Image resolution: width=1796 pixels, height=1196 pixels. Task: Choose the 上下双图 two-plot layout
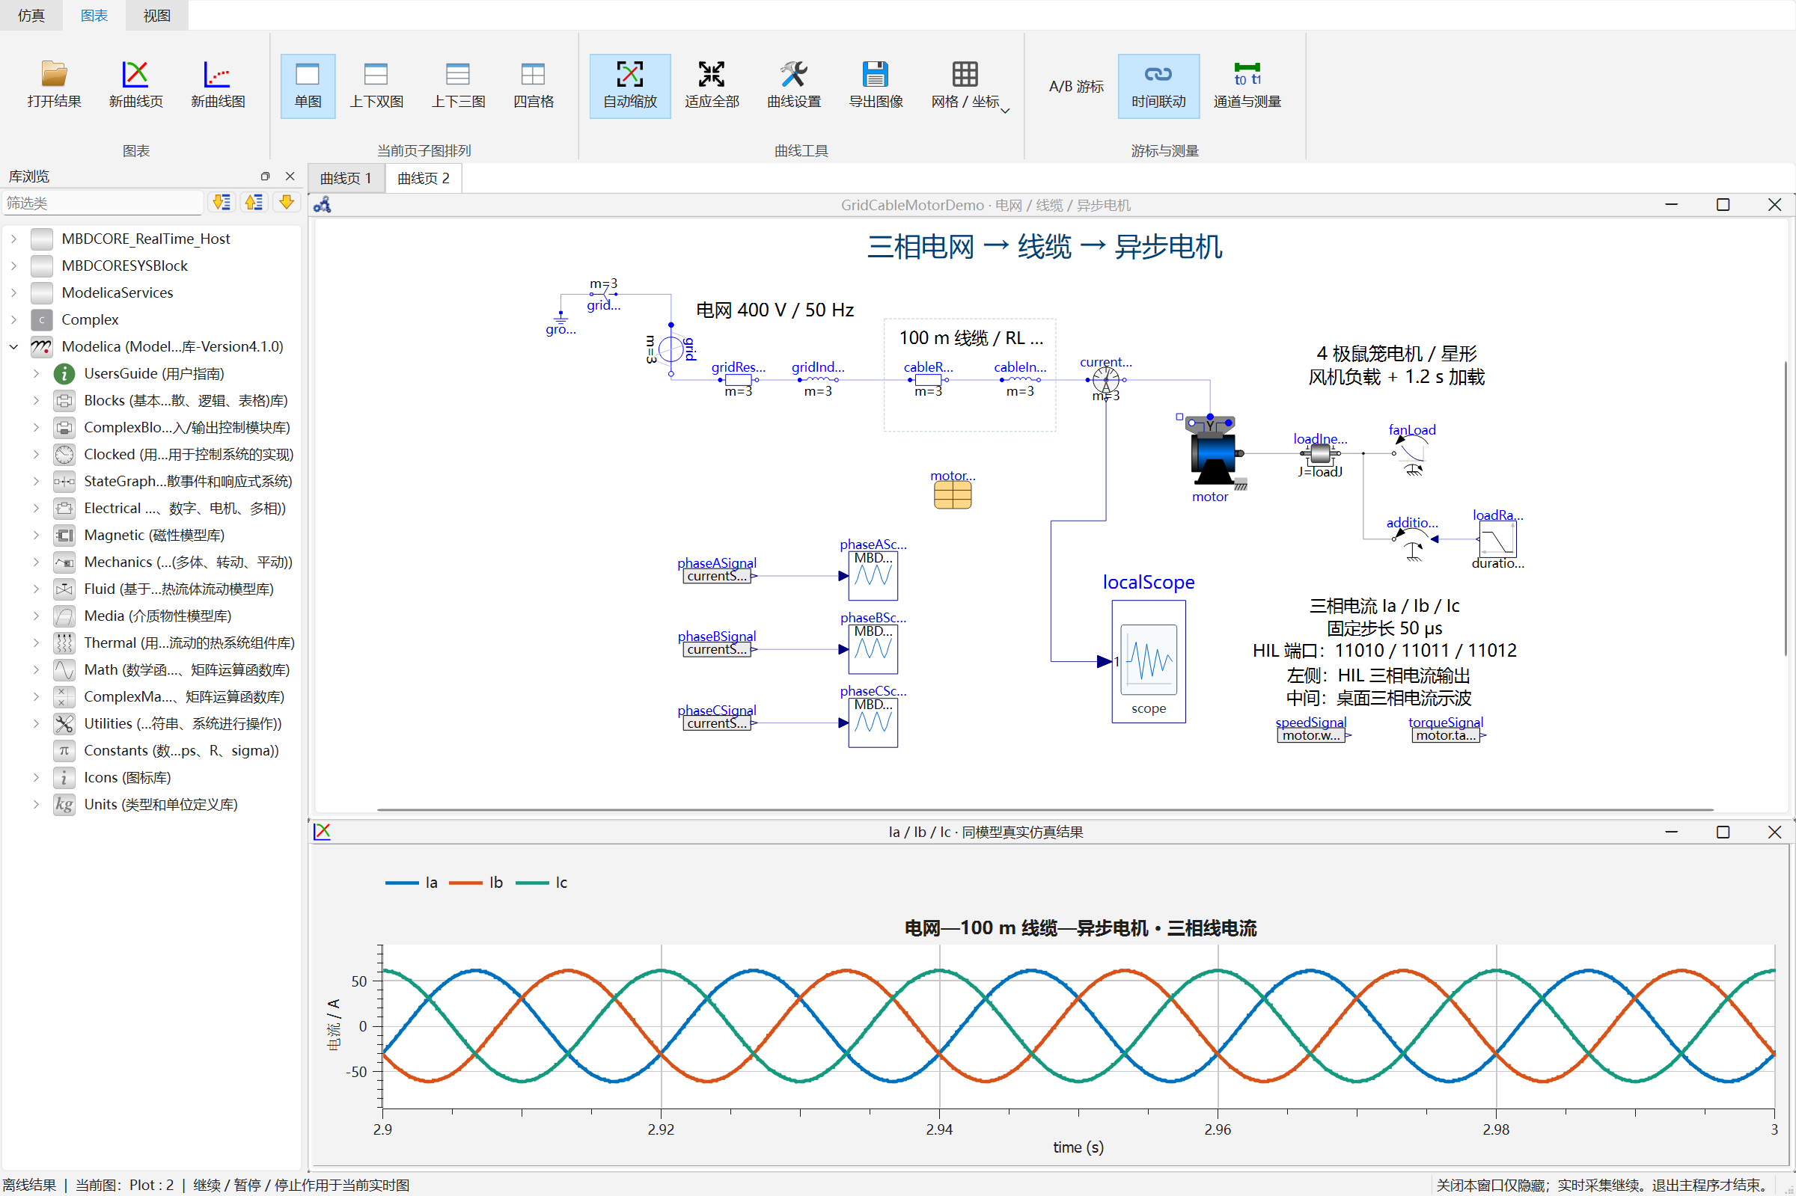[x=376, y=85]
